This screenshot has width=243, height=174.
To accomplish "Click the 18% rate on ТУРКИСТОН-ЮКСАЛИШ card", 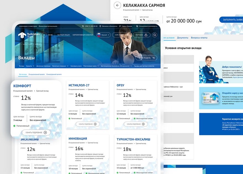I will point(127,149).
